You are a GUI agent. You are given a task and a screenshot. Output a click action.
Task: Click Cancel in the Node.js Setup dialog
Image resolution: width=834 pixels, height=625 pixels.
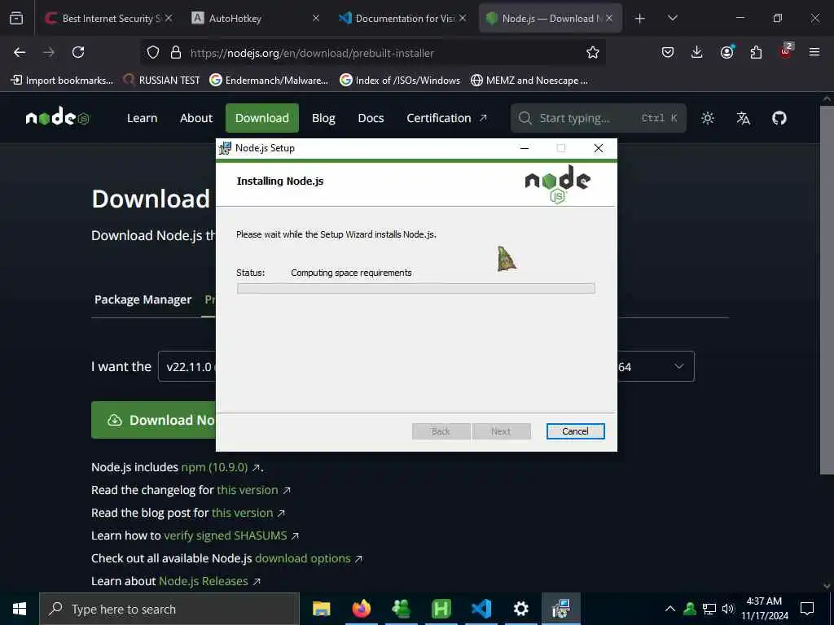click(x=575, y=431)
